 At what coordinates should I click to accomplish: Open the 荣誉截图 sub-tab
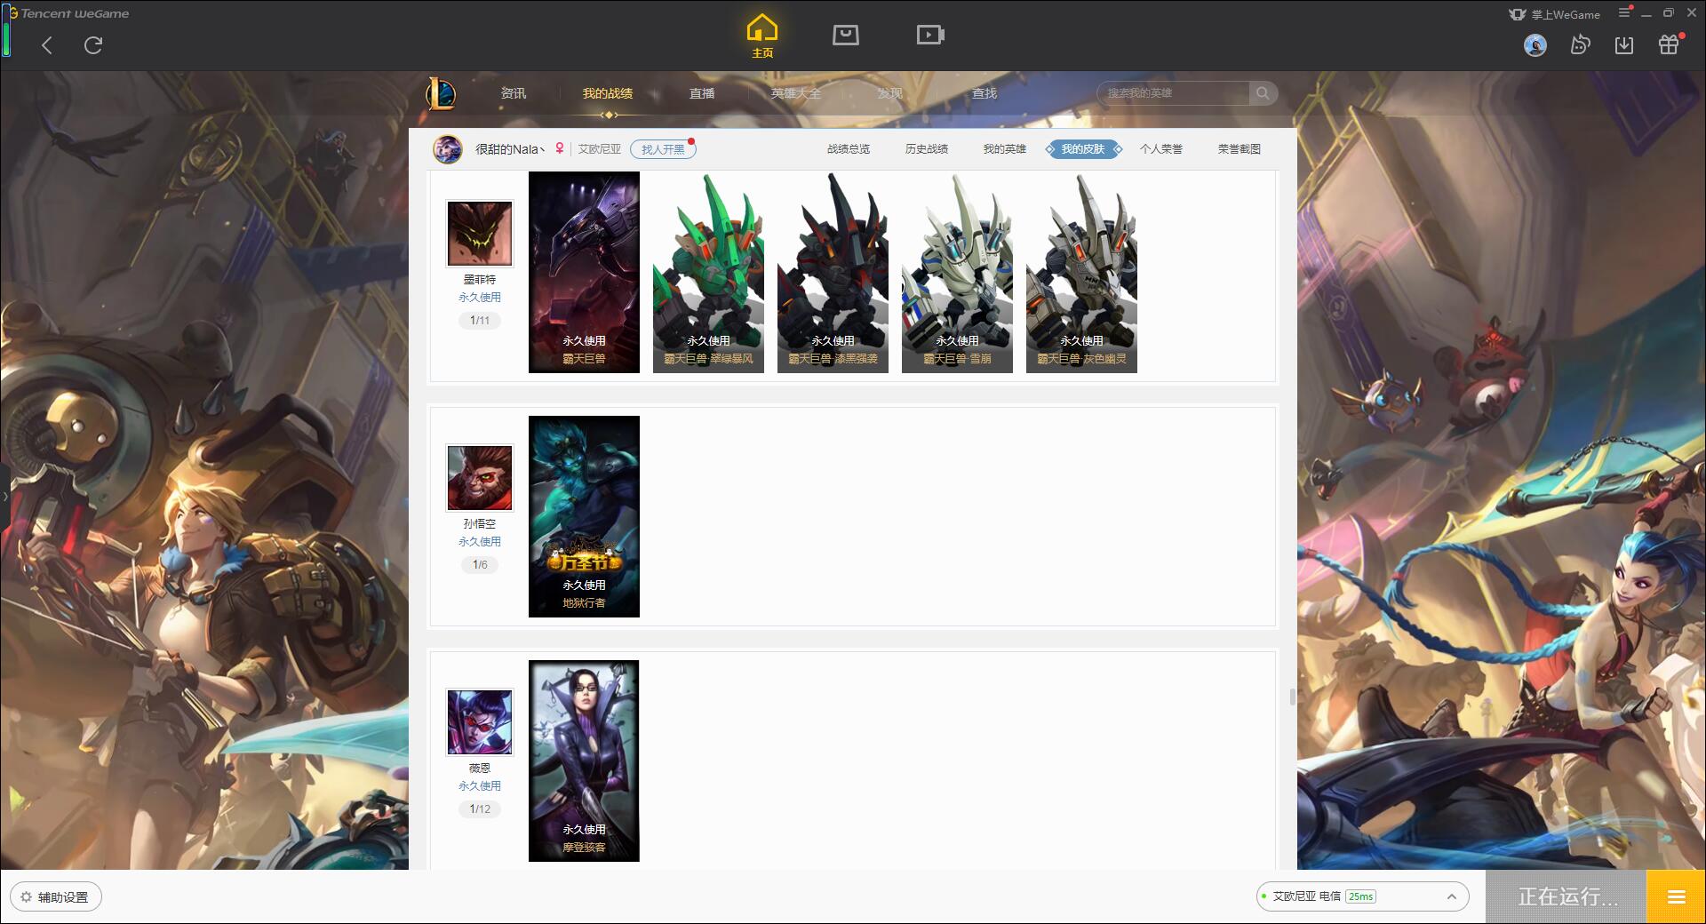click(x=1240, y=149)
